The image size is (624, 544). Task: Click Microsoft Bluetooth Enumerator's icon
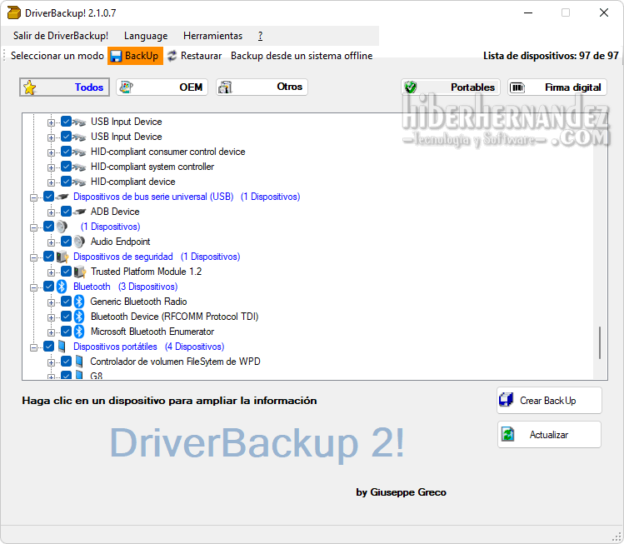pos(79,332)
